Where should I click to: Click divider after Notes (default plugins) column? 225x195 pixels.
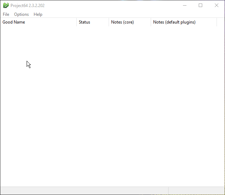pyautogui.click(x=217, y=22)
